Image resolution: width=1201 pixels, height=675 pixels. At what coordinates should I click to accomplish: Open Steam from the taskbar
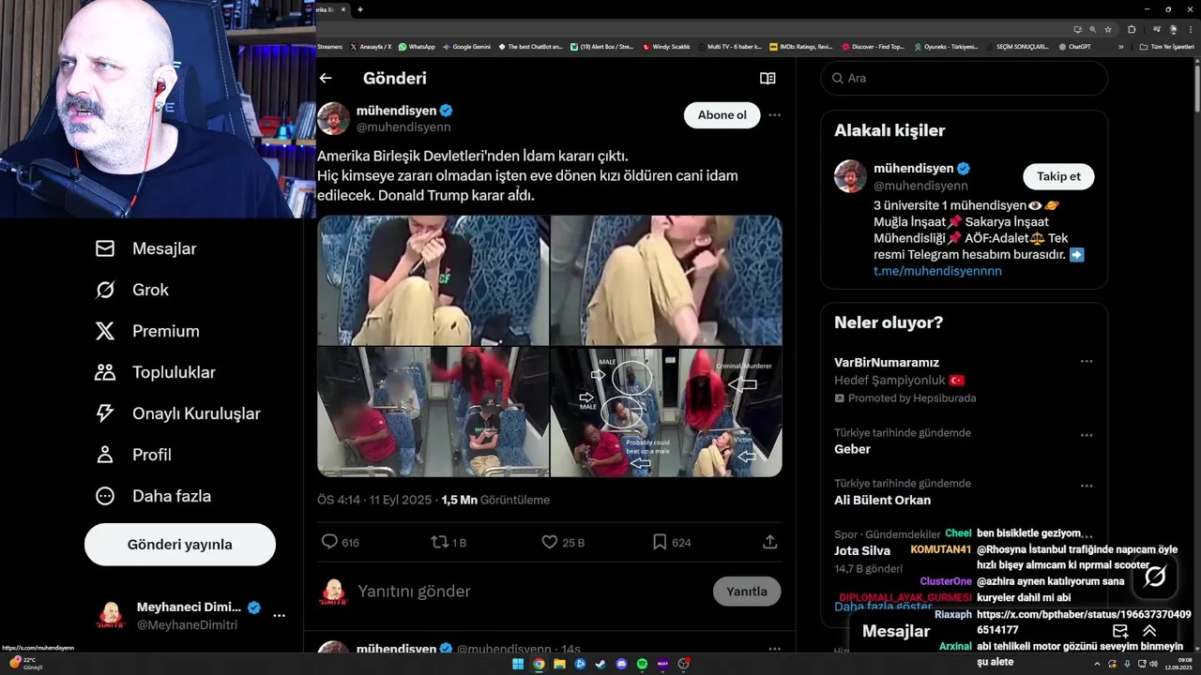click(600, 664)
